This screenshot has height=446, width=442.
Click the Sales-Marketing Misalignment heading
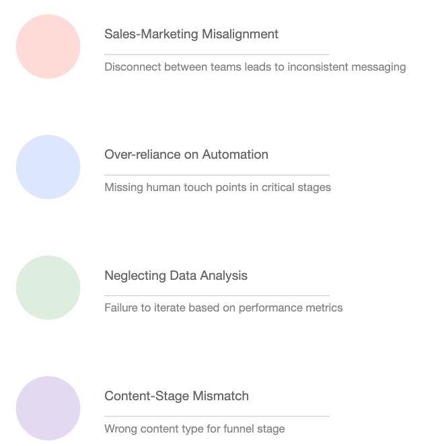tap(191, 34)
